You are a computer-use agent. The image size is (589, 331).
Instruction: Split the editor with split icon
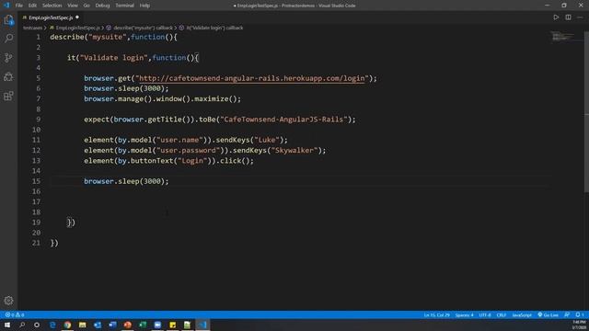(x=568, y=17)
